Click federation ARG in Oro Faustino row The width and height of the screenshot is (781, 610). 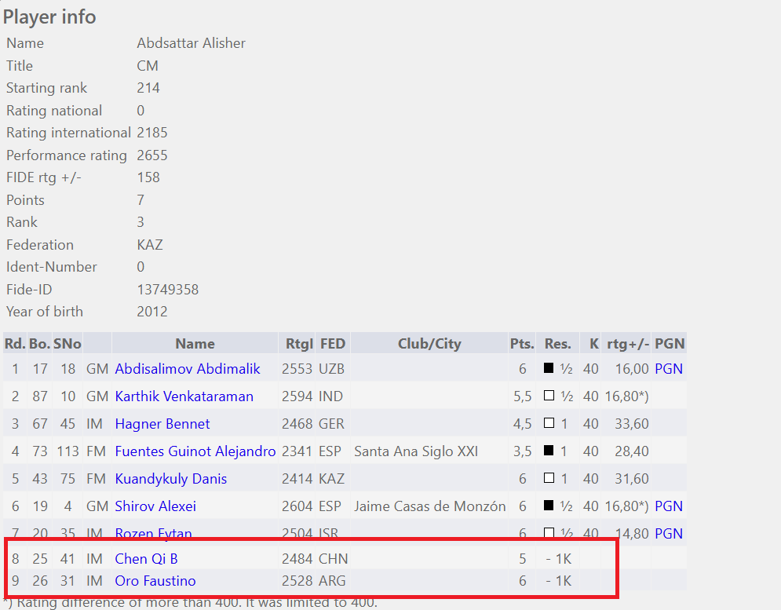332,581
